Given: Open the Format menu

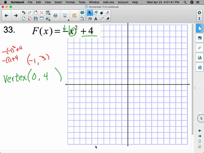Looking at the screenshot, I should [70, 2].
